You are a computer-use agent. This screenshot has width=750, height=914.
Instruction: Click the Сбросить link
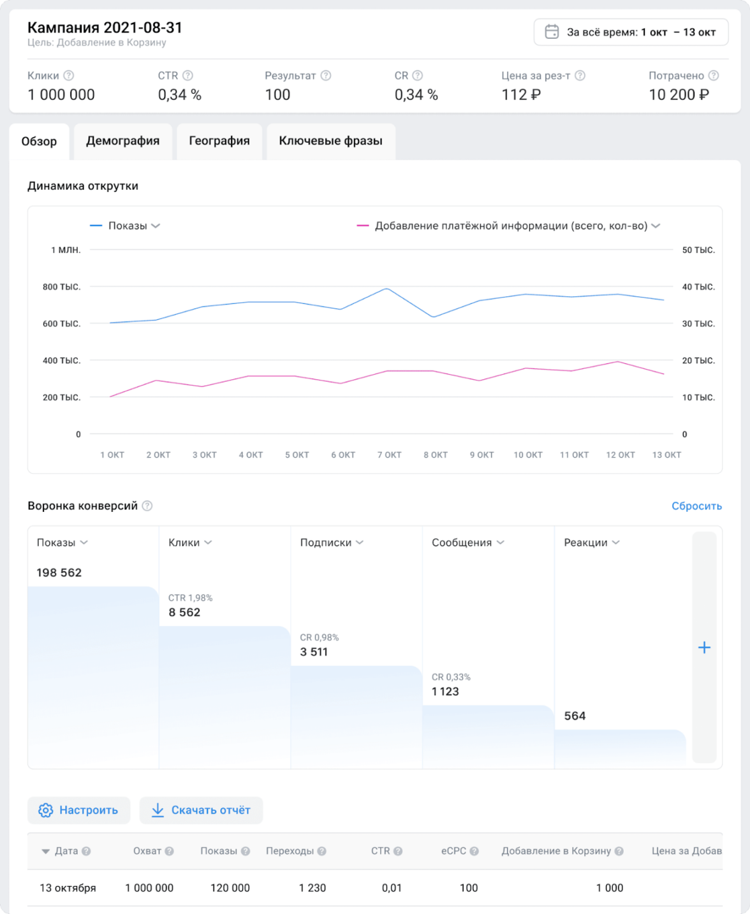[x=696, y=506]
